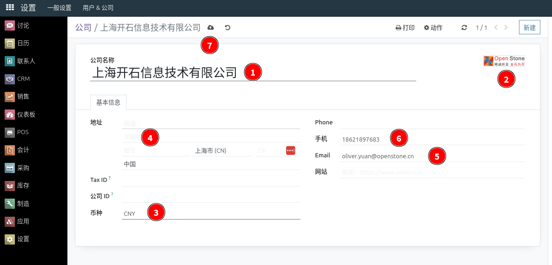Click the red extra address options button
Viewport: 552px width, 265px height.
(291, 150)
